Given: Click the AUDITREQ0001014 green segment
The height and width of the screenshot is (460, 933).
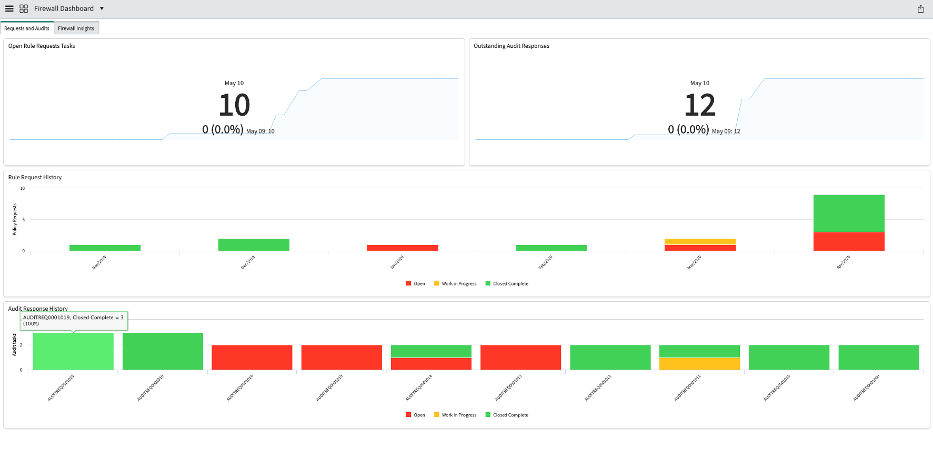Looking at the screenshot, I should click(x=431, y=351).
